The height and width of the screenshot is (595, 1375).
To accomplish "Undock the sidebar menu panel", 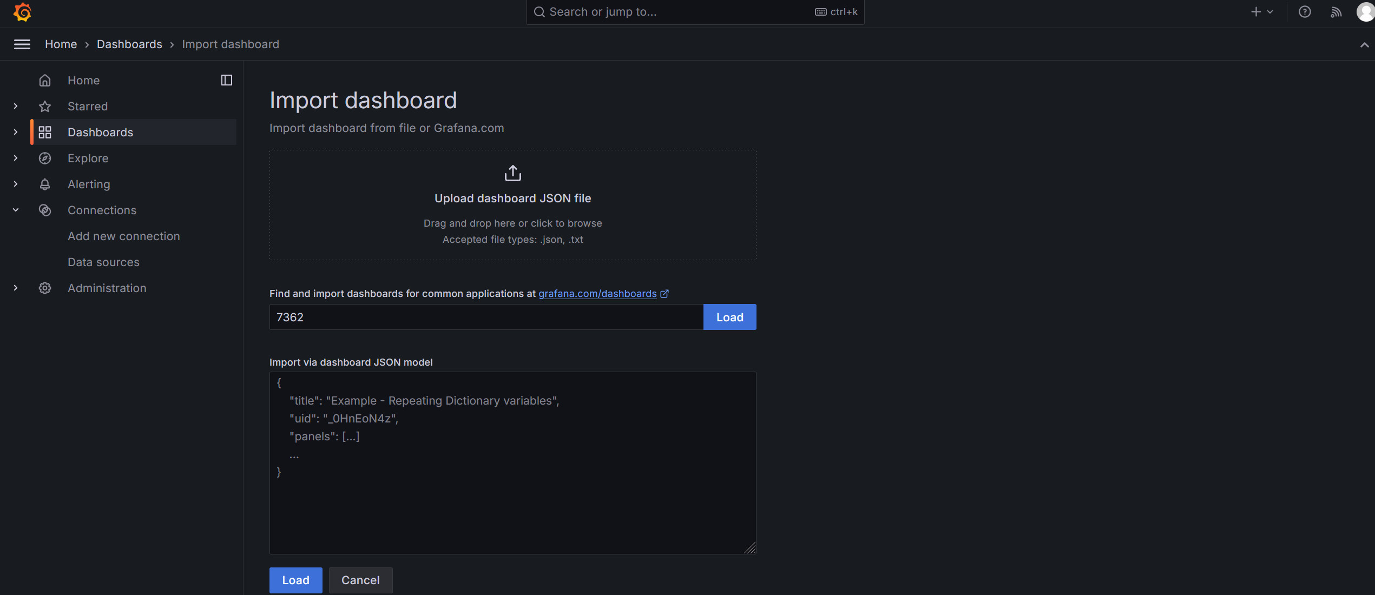I will [x=227, y=80].
